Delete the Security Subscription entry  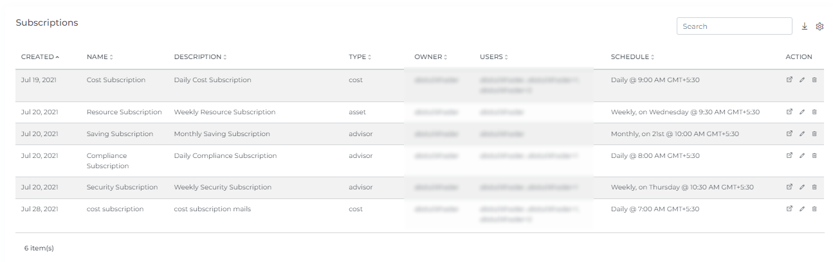click(x=814, y=187)
